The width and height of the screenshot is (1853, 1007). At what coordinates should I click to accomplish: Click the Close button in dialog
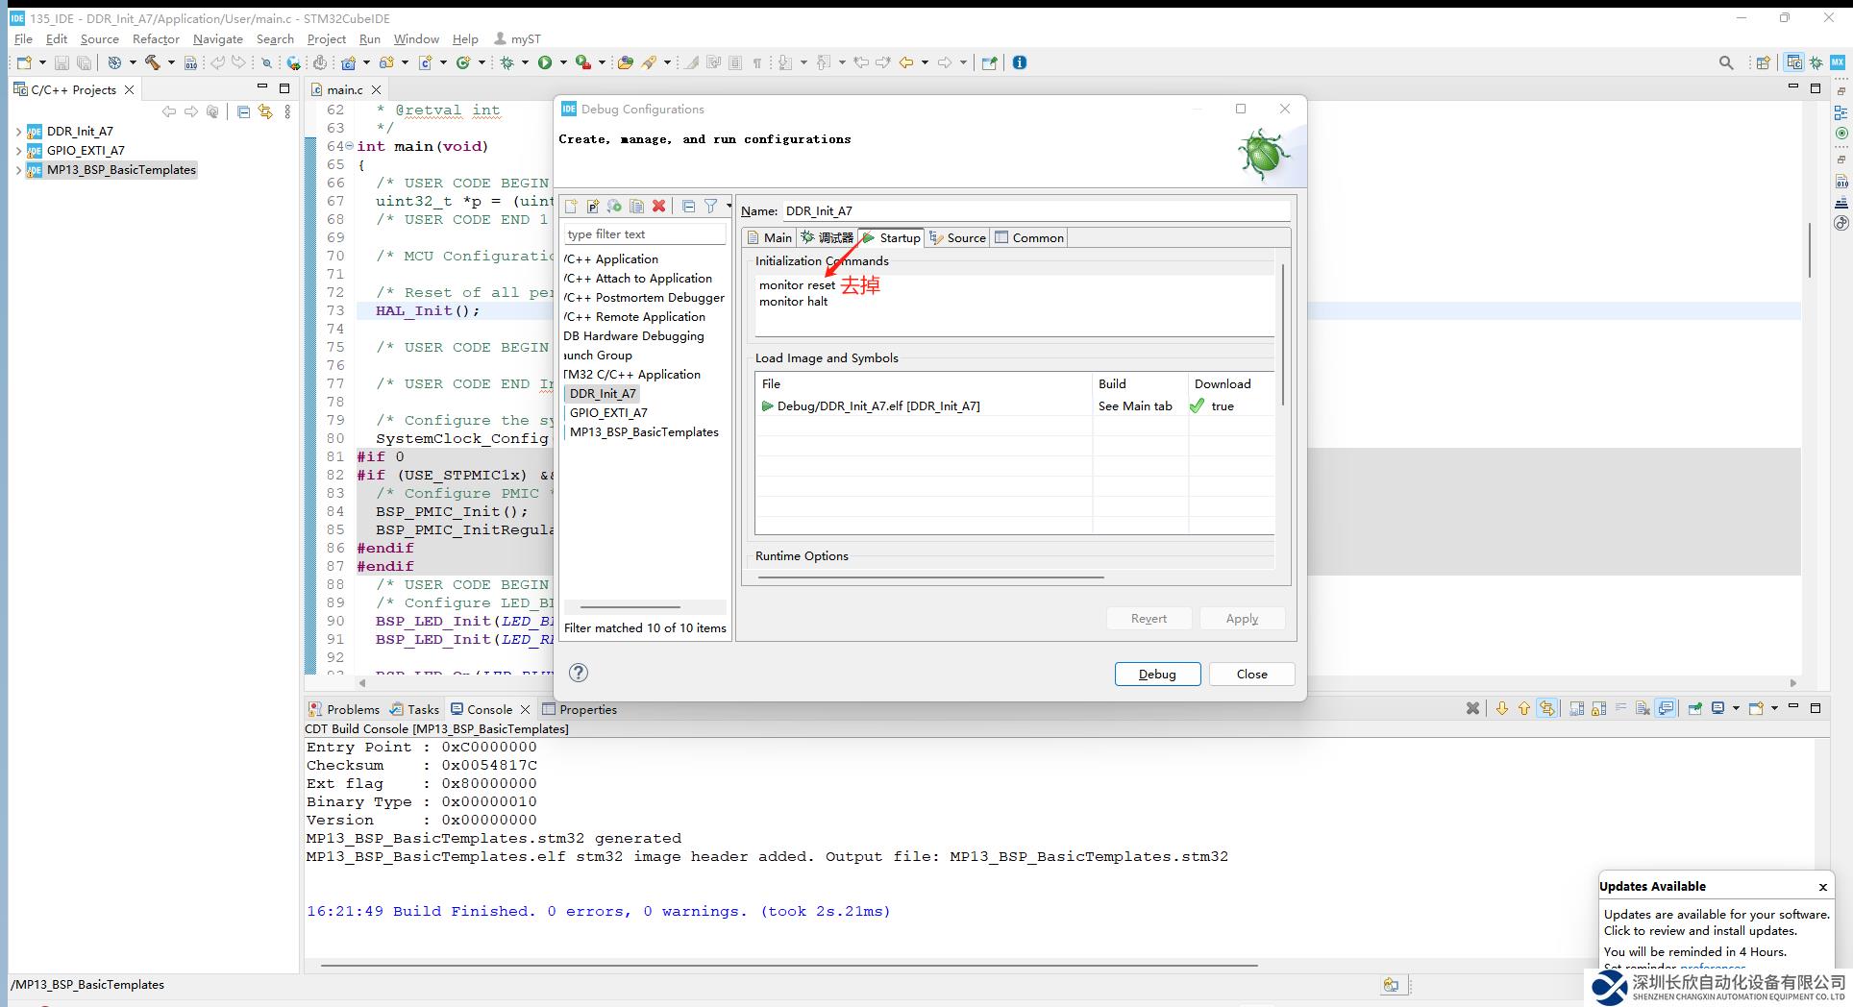point(1251,675)
